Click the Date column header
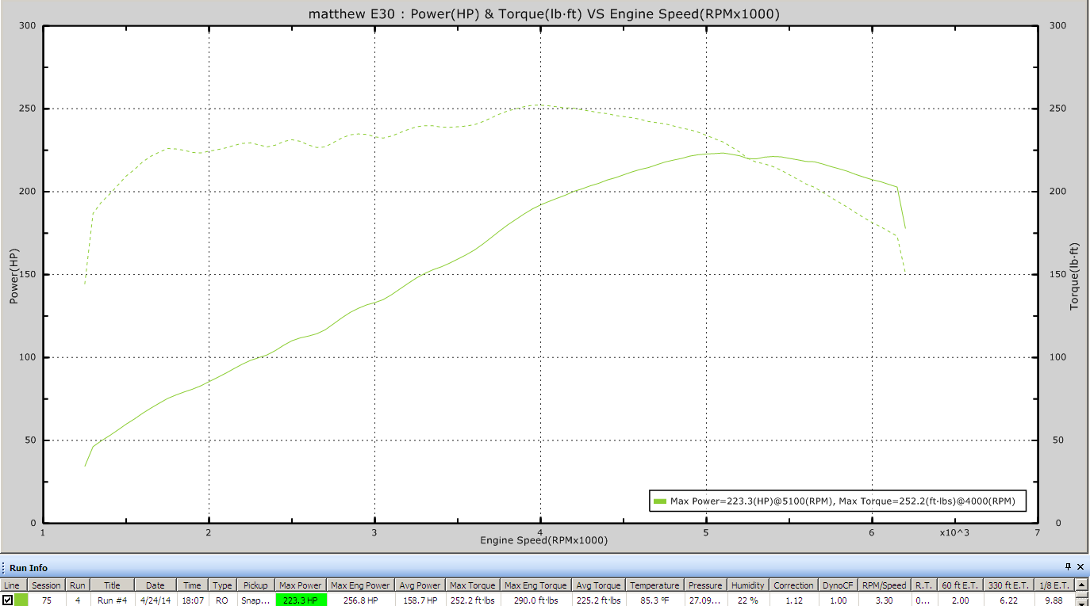The height and width of the screenshot is (606, 1090). [x=155, y=585]
